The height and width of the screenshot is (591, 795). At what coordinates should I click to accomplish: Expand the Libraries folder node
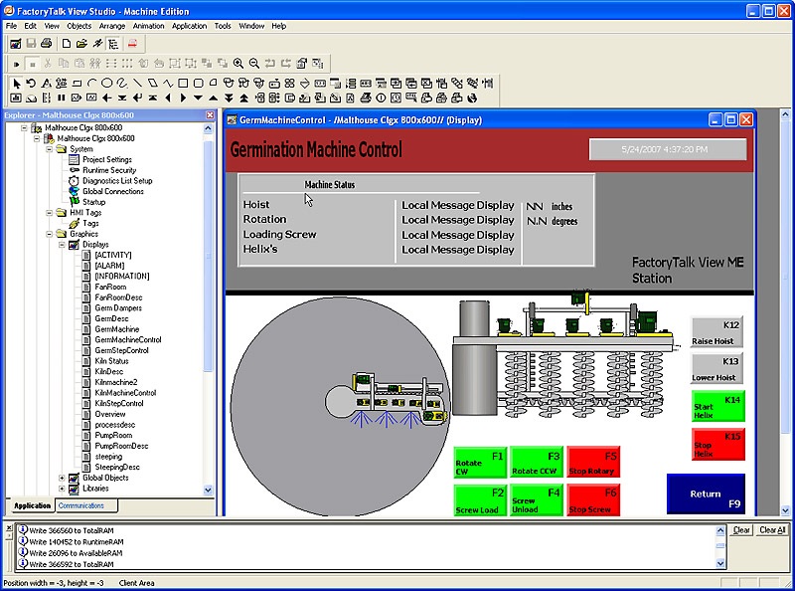tap(62, 489)
